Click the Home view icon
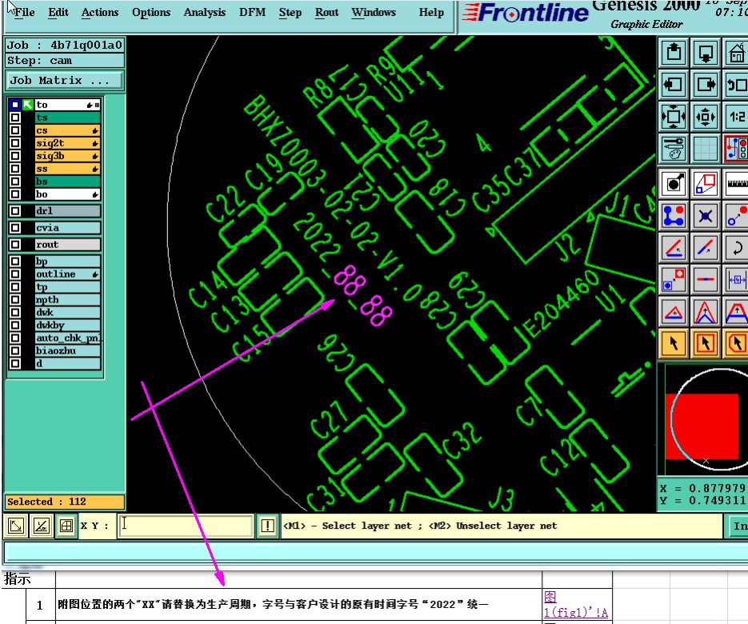The width and height of the screenshot is (748, 624). click(737, 52)
